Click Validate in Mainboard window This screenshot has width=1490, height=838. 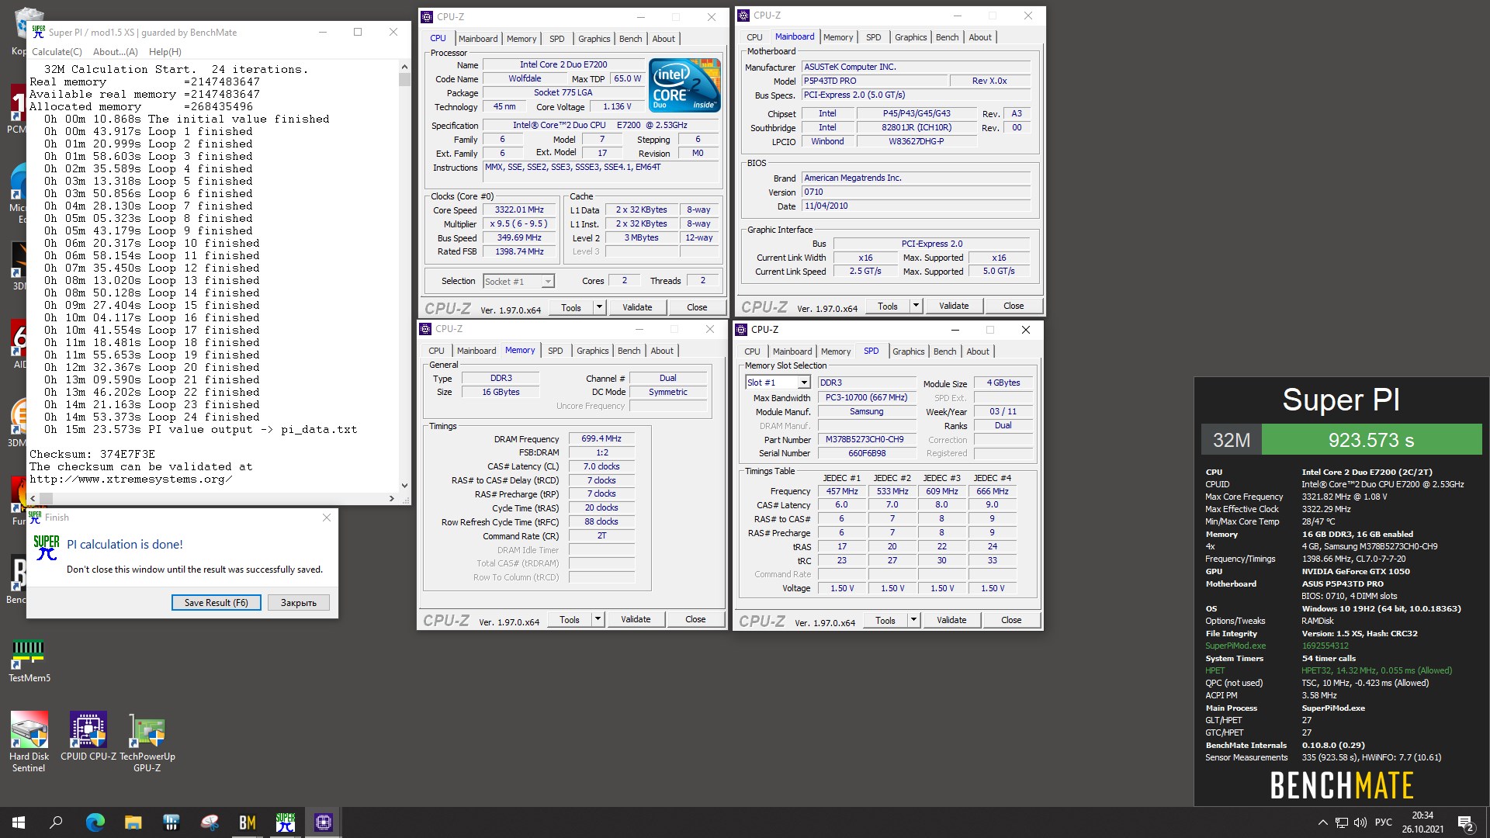tap(954, 306)
